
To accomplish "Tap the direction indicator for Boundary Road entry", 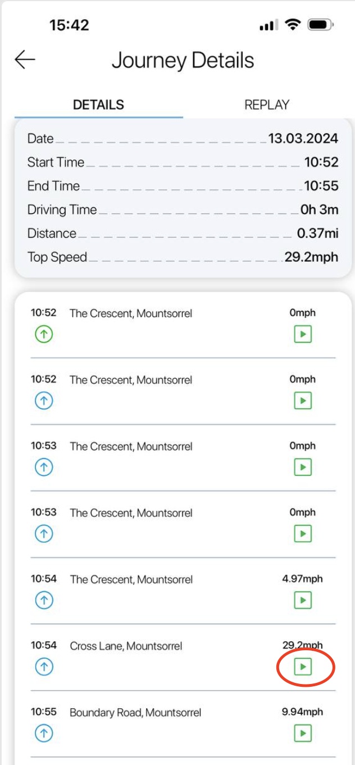I will pyautogui.click(x=43, y=733).
